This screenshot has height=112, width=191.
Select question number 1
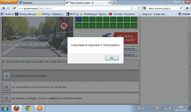tap(79, 19)
